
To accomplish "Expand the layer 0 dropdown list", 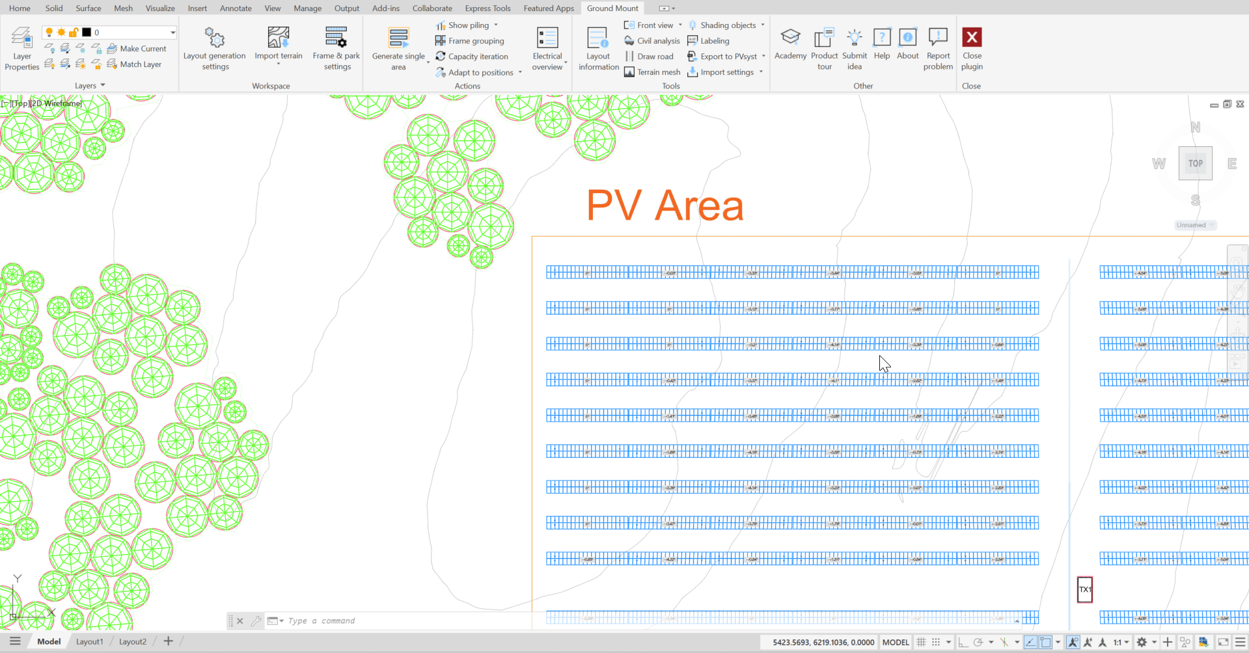I will click(172, 33).
